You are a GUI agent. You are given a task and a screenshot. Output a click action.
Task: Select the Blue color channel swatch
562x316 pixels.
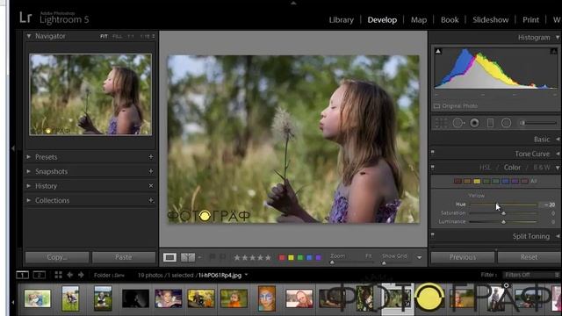coord(505,182)
